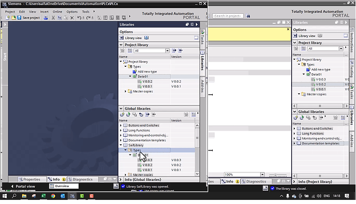356x204 pixels.
Task: Expand the Info (Global libraries) section
Action: (x=121, y=180)
